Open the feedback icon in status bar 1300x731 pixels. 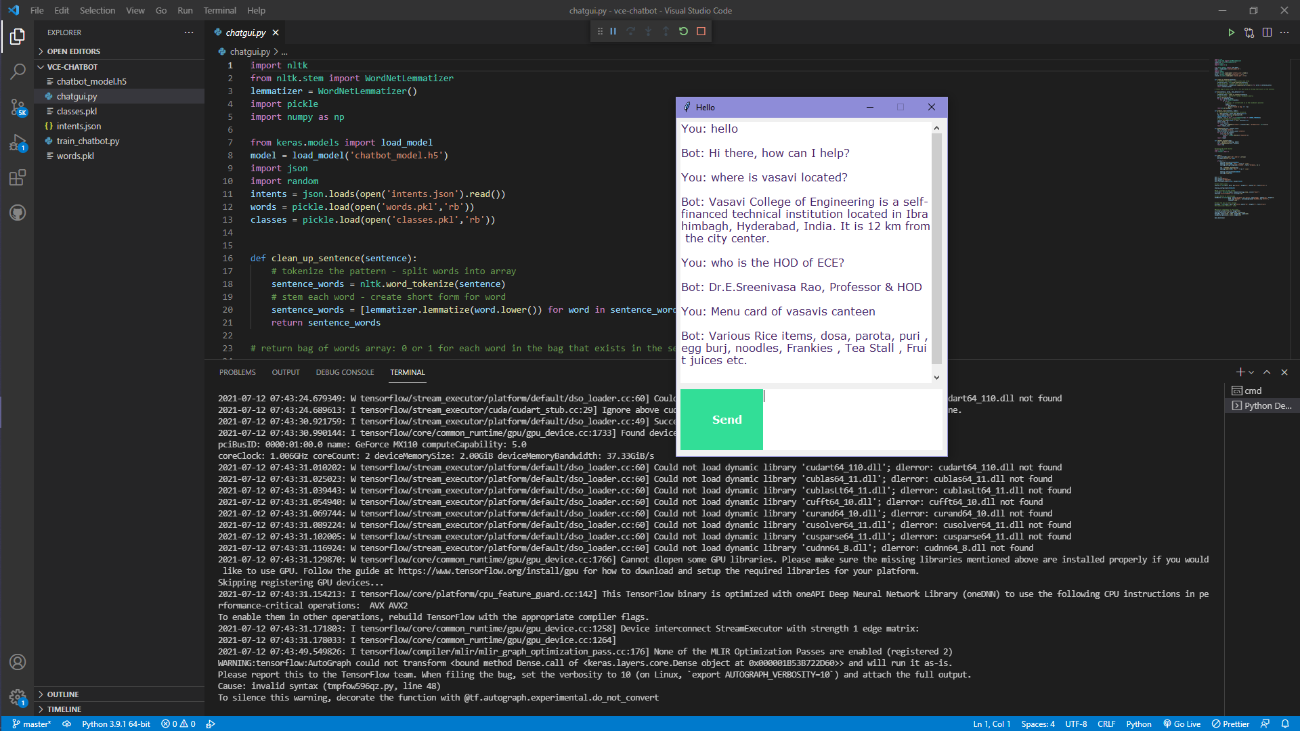click(1265, 724)
